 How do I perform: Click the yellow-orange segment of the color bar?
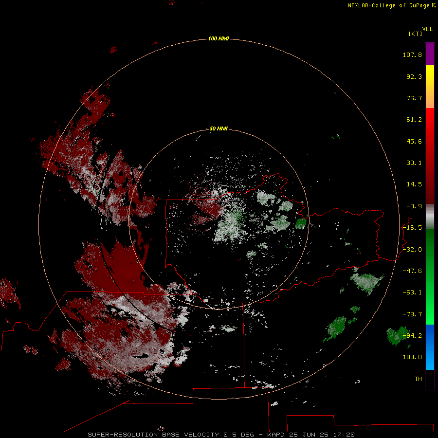[430, 87]
